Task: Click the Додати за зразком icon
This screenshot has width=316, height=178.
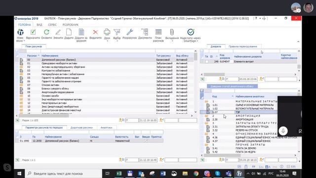Action: point(81,32)
